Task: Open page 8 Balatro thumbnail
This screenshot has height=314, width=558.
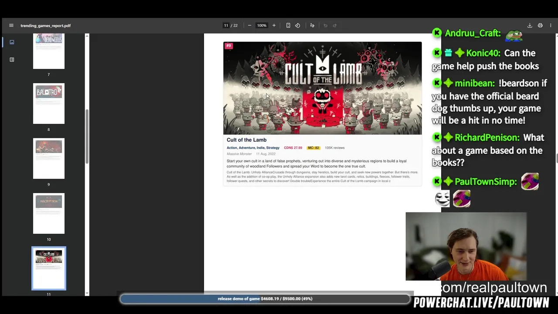Action: (x=49, y=103)
